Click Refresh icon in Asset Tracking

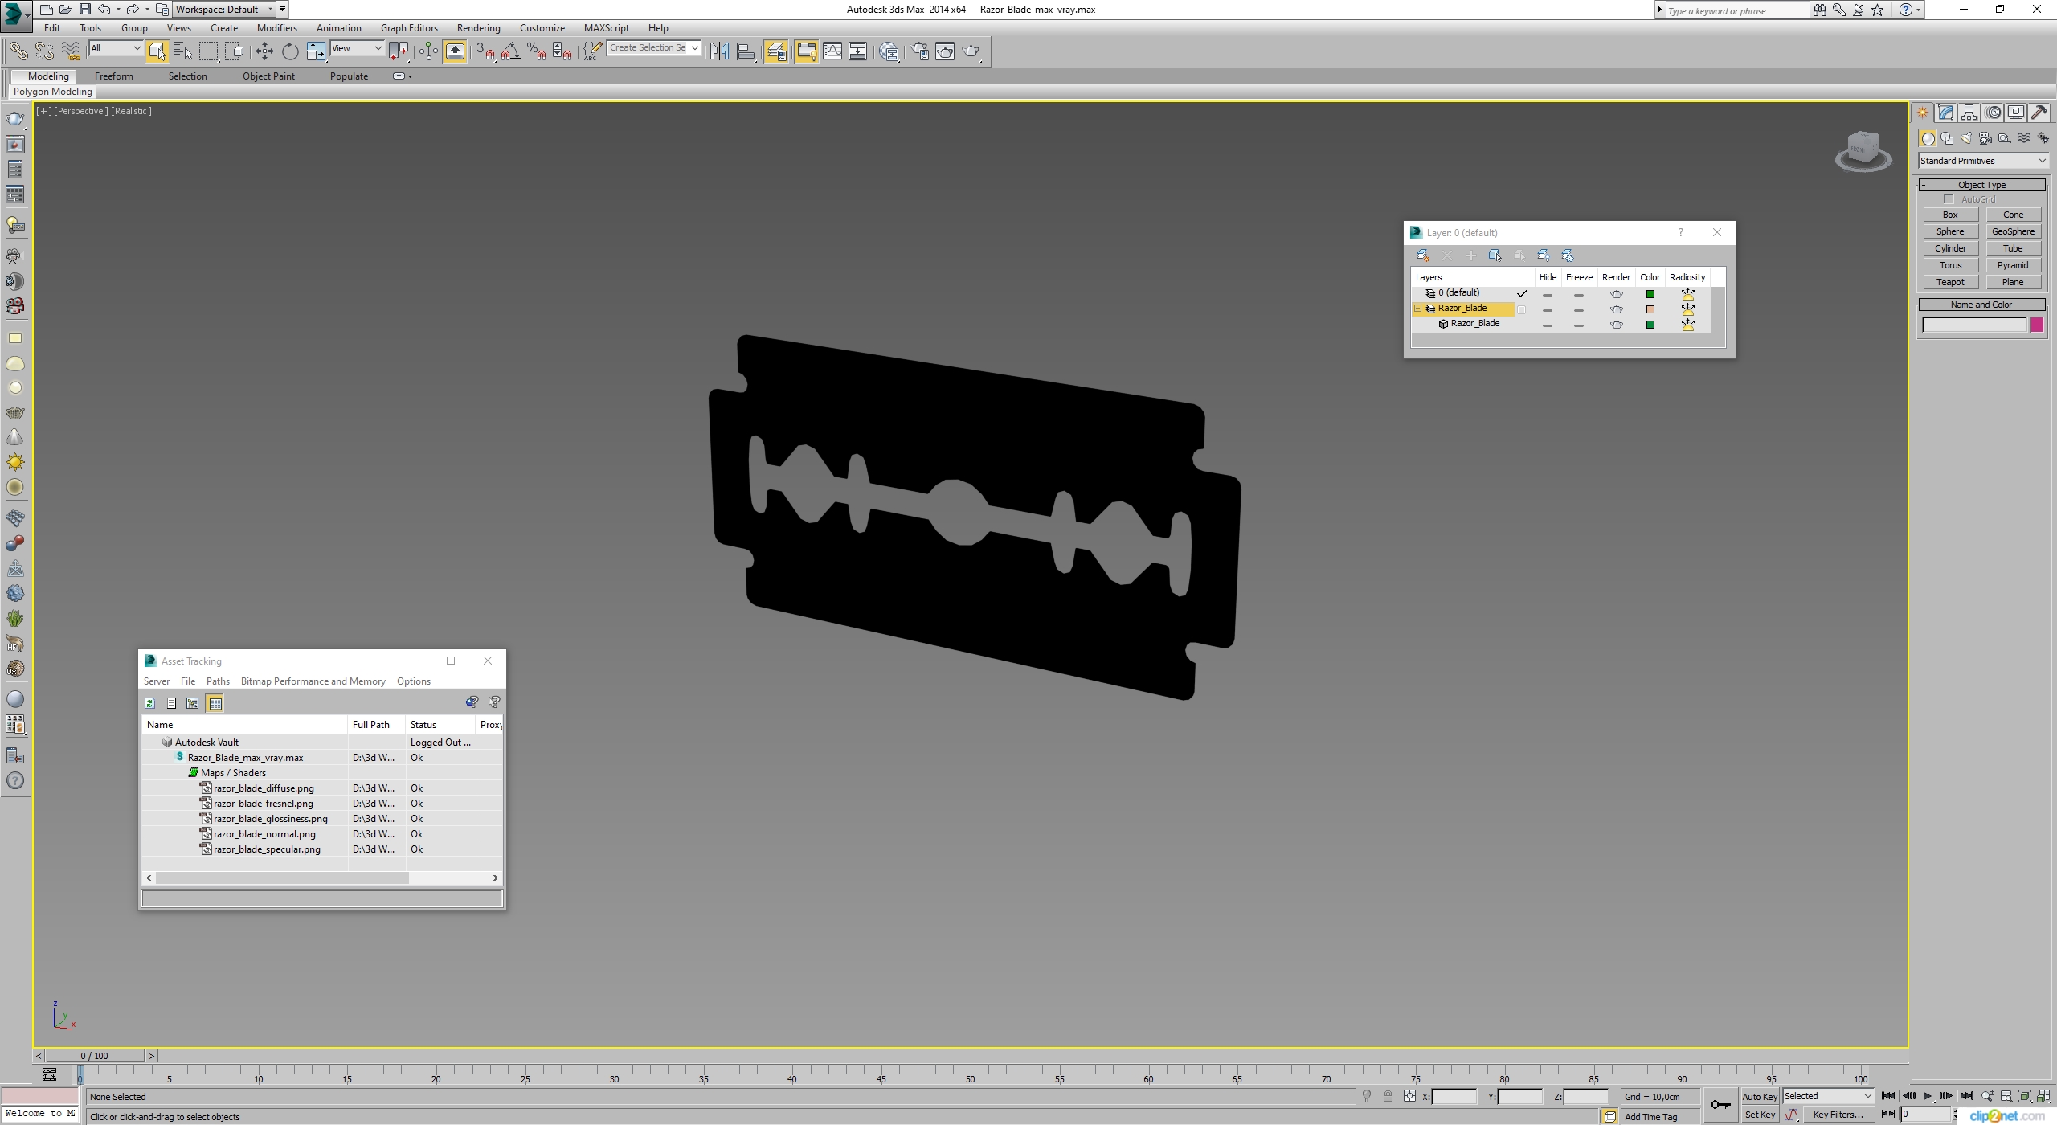tap(149, 703)
